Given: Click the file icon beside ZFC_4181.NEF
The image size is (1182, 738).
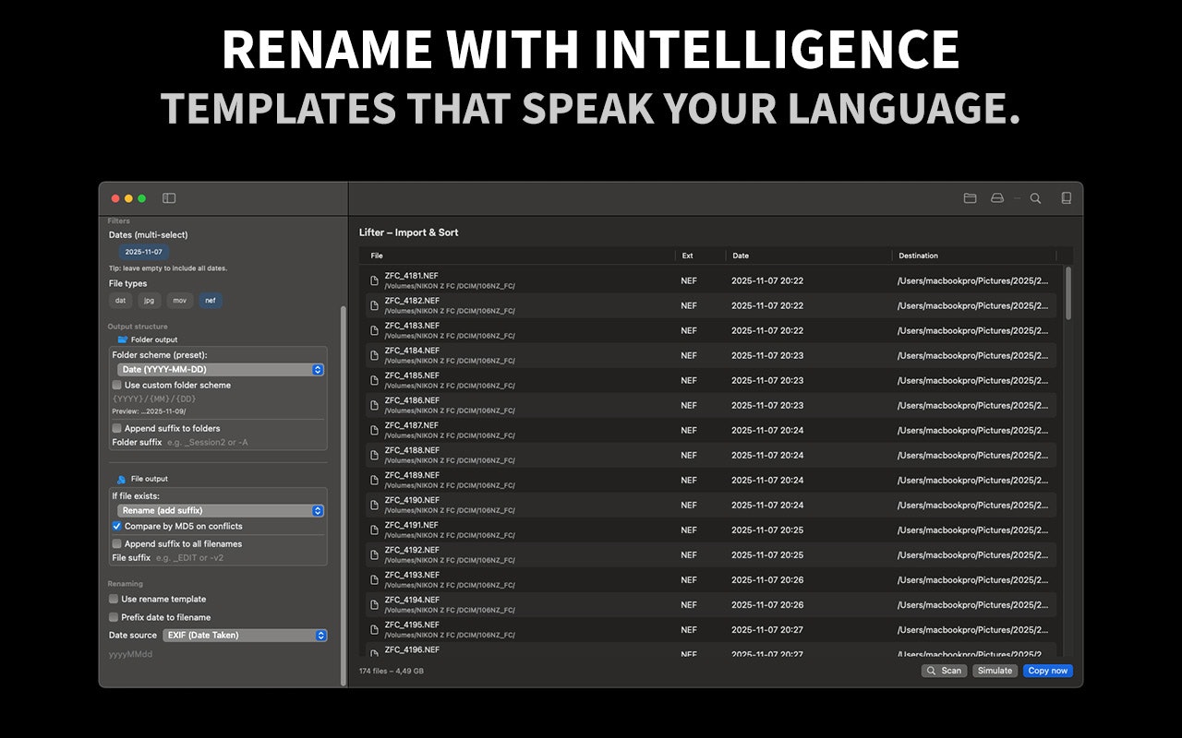Looking at the screenshot, I should (x=375, y=280).
